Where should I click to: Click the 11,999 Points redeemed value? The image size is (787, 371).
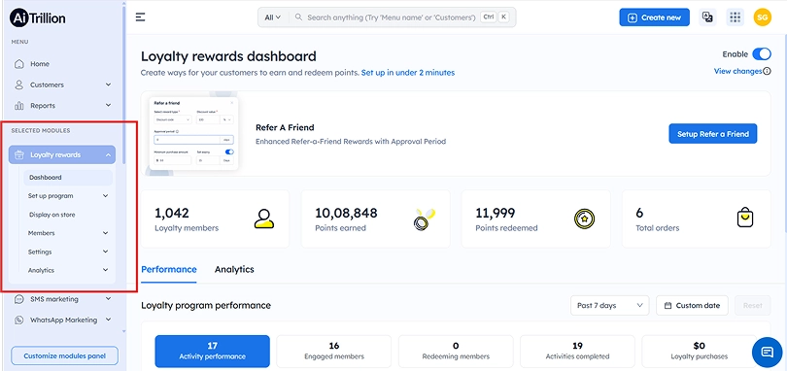pyautogui.click(x=496, y=213)
